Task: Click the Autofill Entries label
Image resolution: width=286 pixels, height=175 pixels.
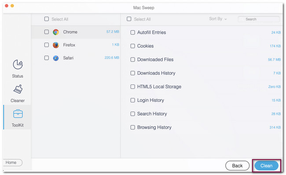Action: [151, 33]
